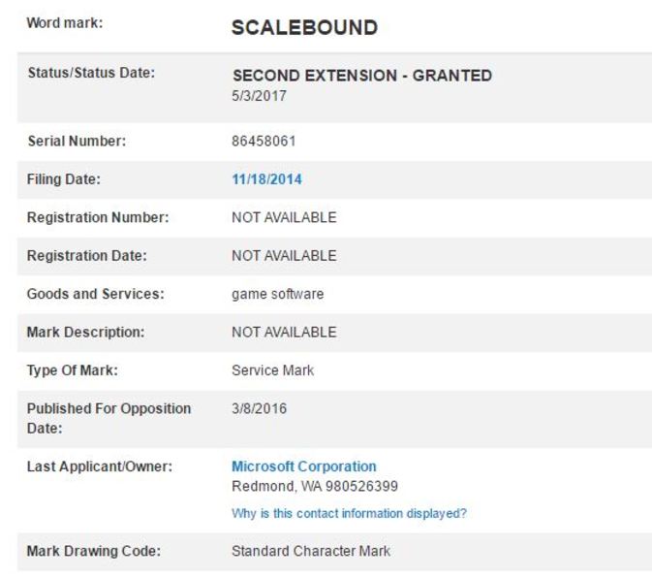652x578 pixels.
Task: Open 'Why is this contact information displayed?'
Action: click(x=350, y=513)
